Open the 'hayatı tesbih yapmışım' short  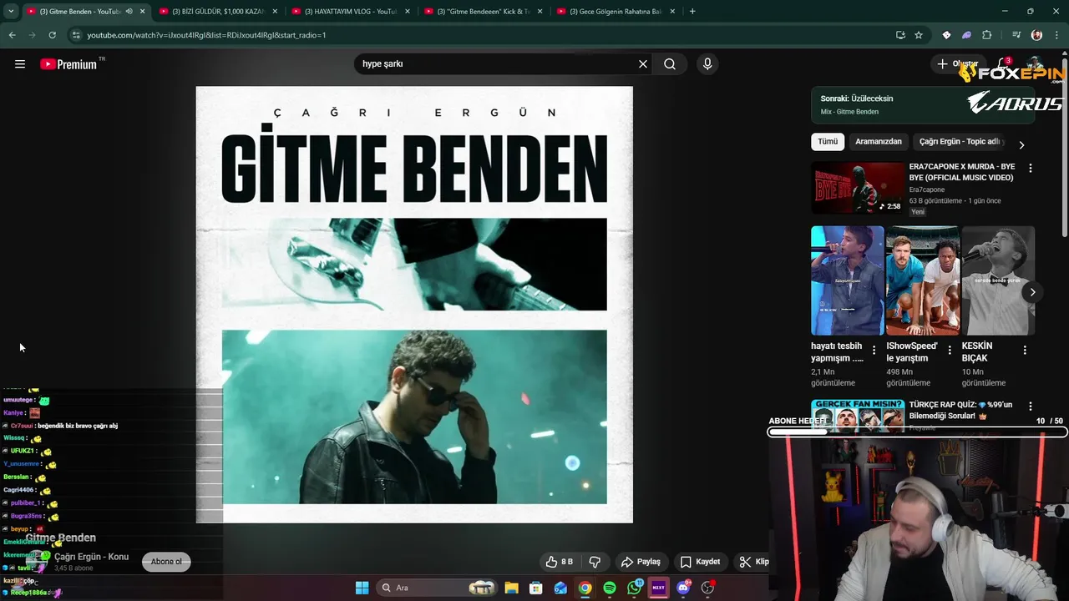tap(847, 280)
